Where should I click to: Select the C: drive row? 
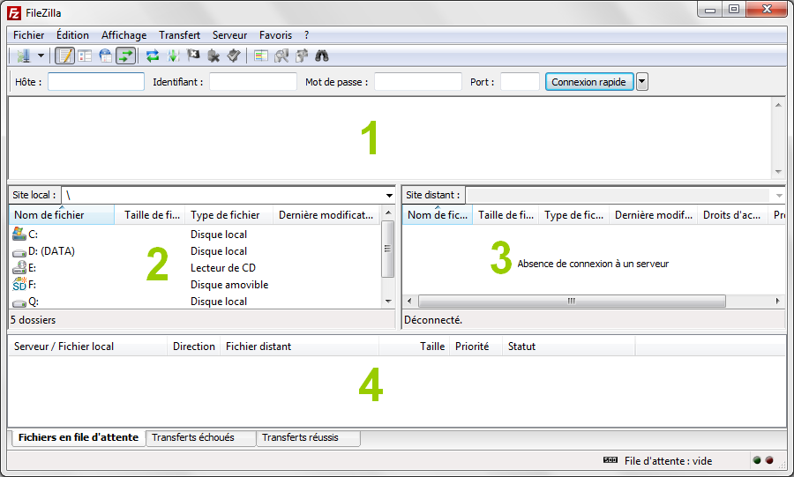coord(195,235)
